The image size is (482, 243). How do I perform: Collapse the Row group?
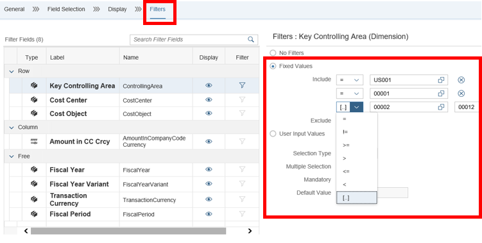(x=12, y=71)
